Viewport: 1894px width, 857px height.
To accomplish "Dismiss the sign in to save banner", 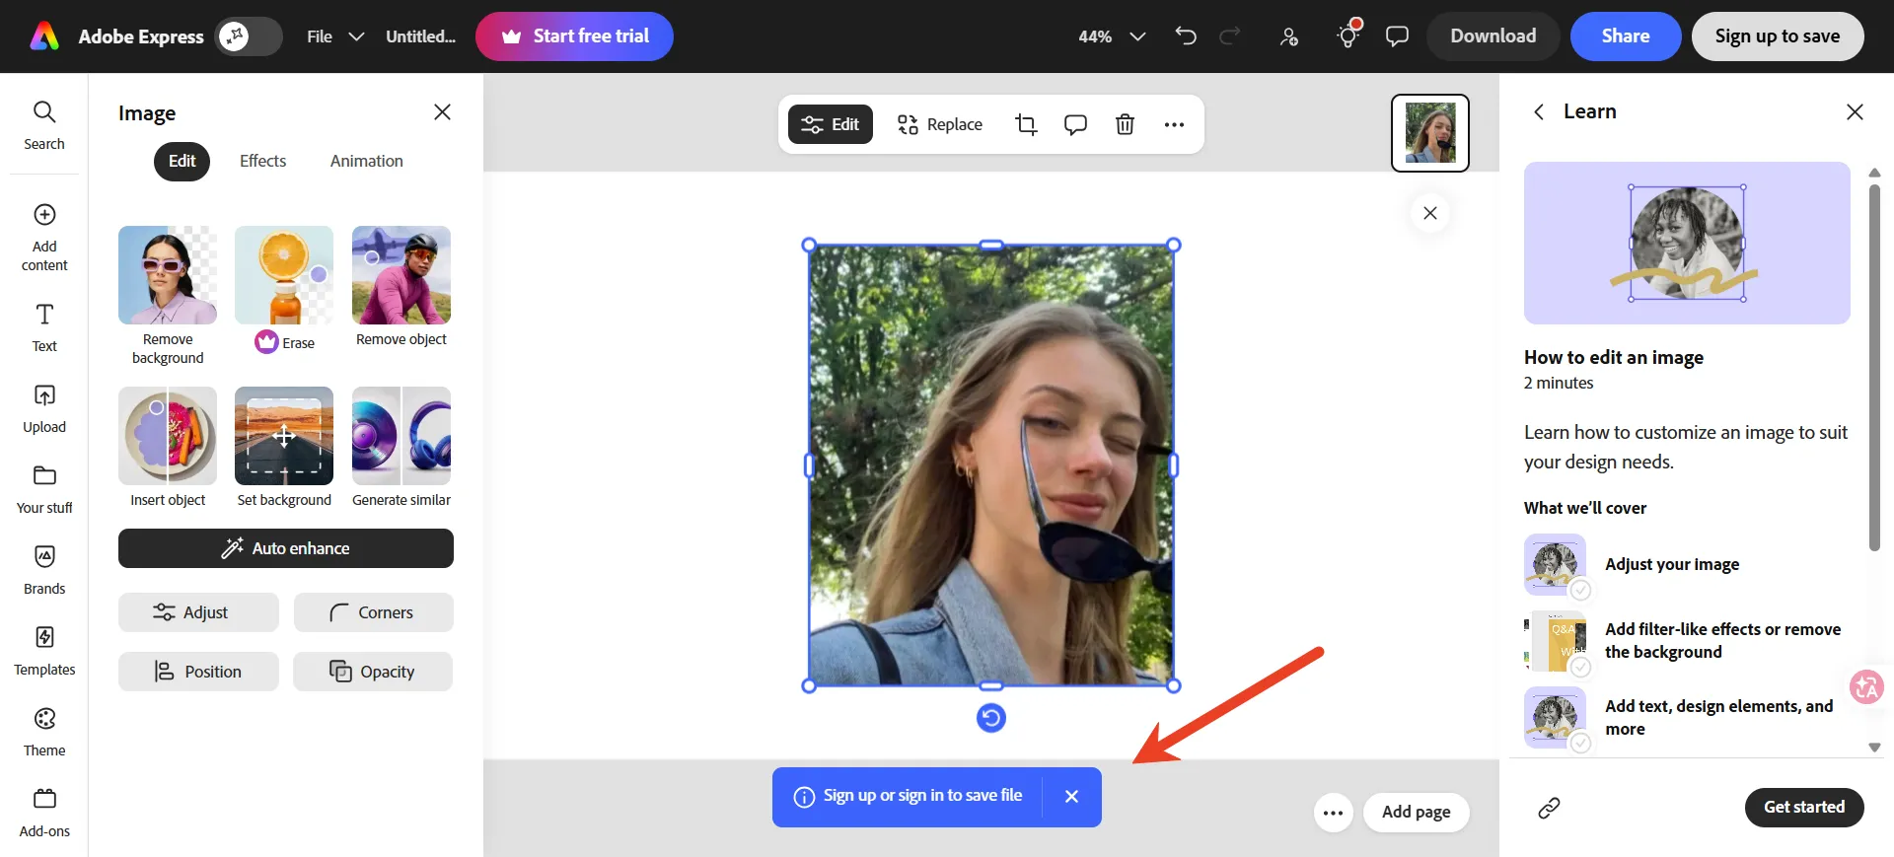I will [1071, 796].
